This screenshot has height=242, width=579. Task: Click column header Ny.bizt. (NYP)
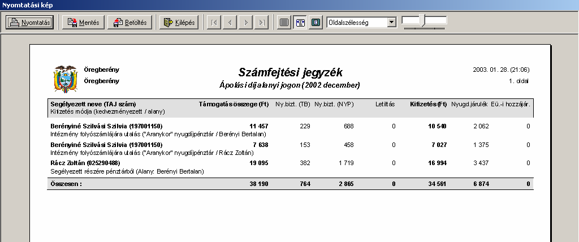[334, 104]
